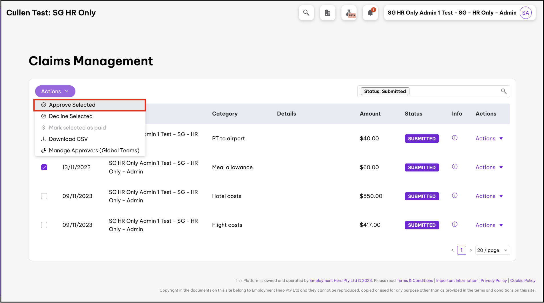Open the Terms & Conditions link
This screenshot has width=544, height=303.
pyautogui.click(x=415, y=280)
